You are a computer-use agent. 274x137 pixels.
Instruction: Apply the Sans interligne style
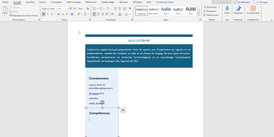(x=154, y=11)
